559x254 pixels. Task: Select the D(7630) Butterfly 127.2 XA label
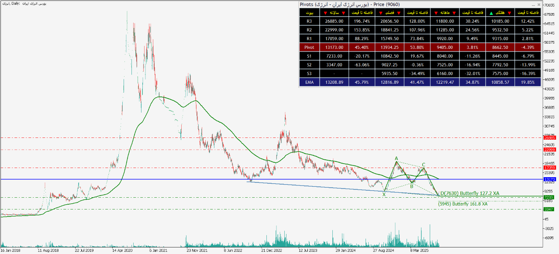pos(469,193)
